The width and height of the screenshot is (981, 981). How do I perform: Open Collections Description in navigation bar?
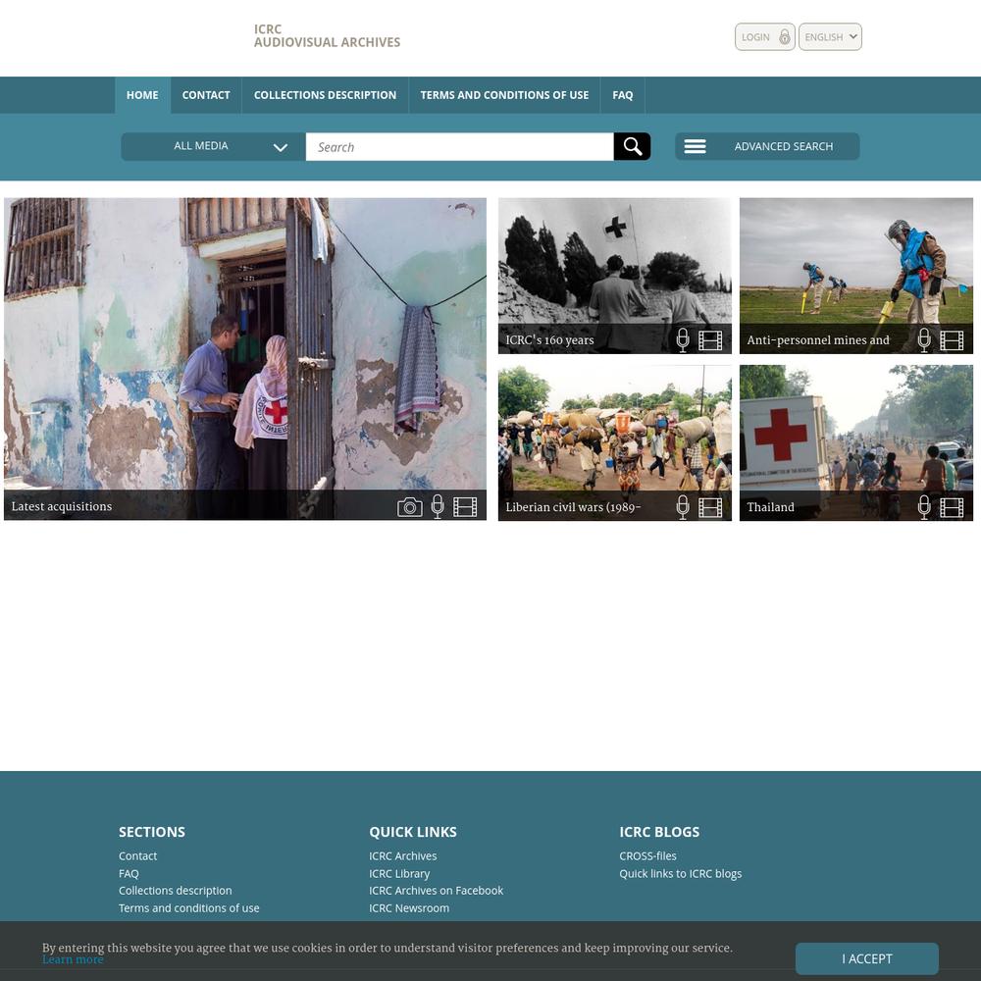pos(325,95)
